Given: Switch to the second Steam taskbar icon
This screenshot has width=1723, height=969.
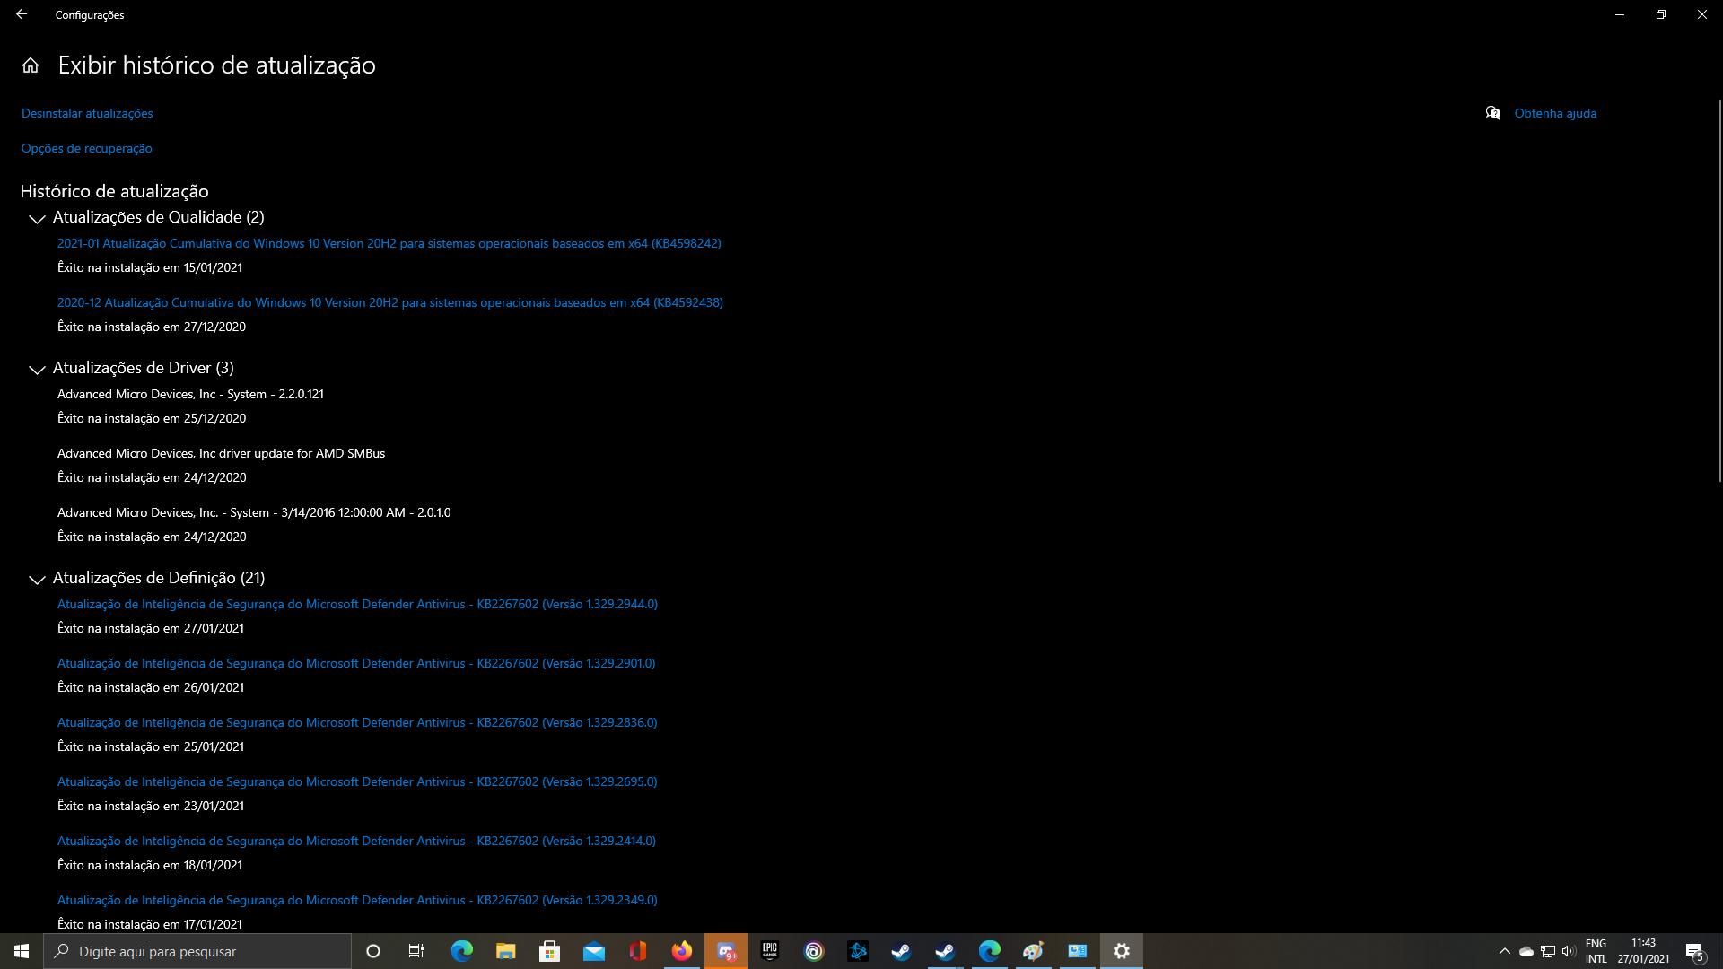Looking at the screenshot, I should [x=946, y=951].
